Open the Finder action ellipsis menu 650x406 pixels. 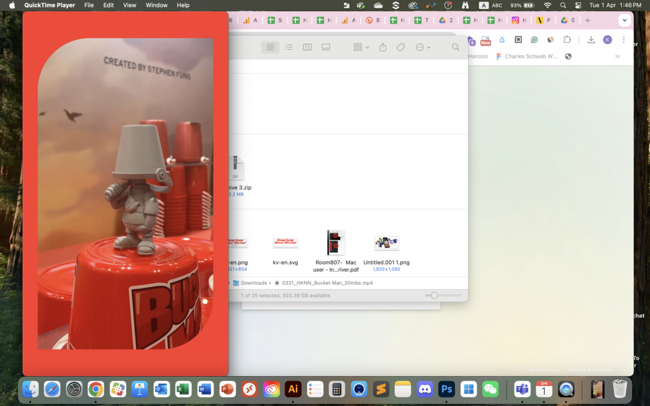coord(423,47)
